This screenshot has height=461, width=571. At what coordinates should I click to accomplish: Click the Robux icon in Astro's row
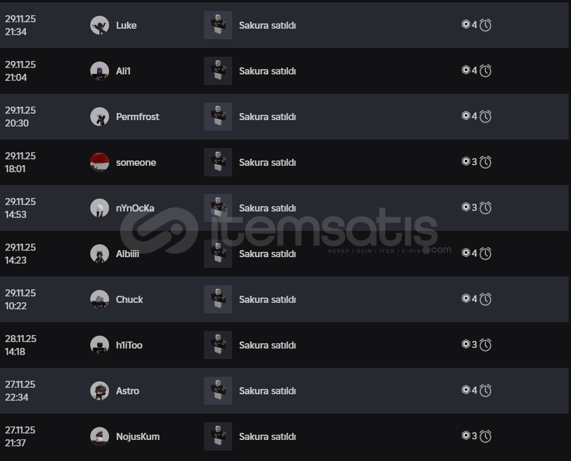(466, 390)
